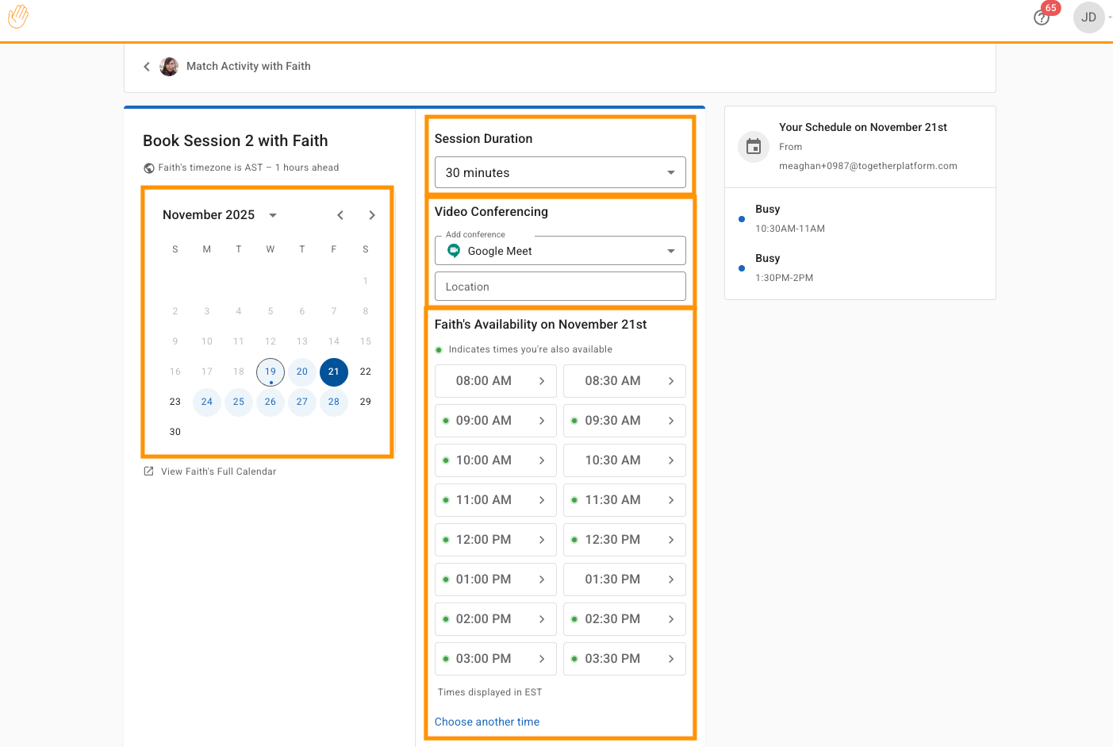This screenshot has width=1113, height=747.
Task: Open View Faith's Full Calendar link
Action: 218,472
